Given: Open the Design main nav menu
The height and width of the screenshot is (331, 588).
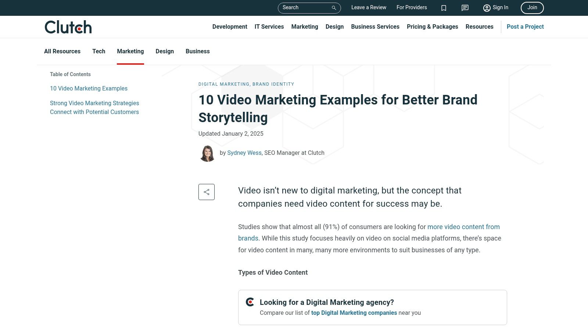Looking at the screenshot, I should (x=334, y=26).
